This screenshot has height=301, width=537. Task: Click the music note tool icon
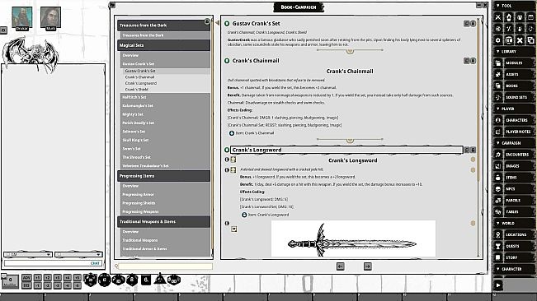[530, 29]
